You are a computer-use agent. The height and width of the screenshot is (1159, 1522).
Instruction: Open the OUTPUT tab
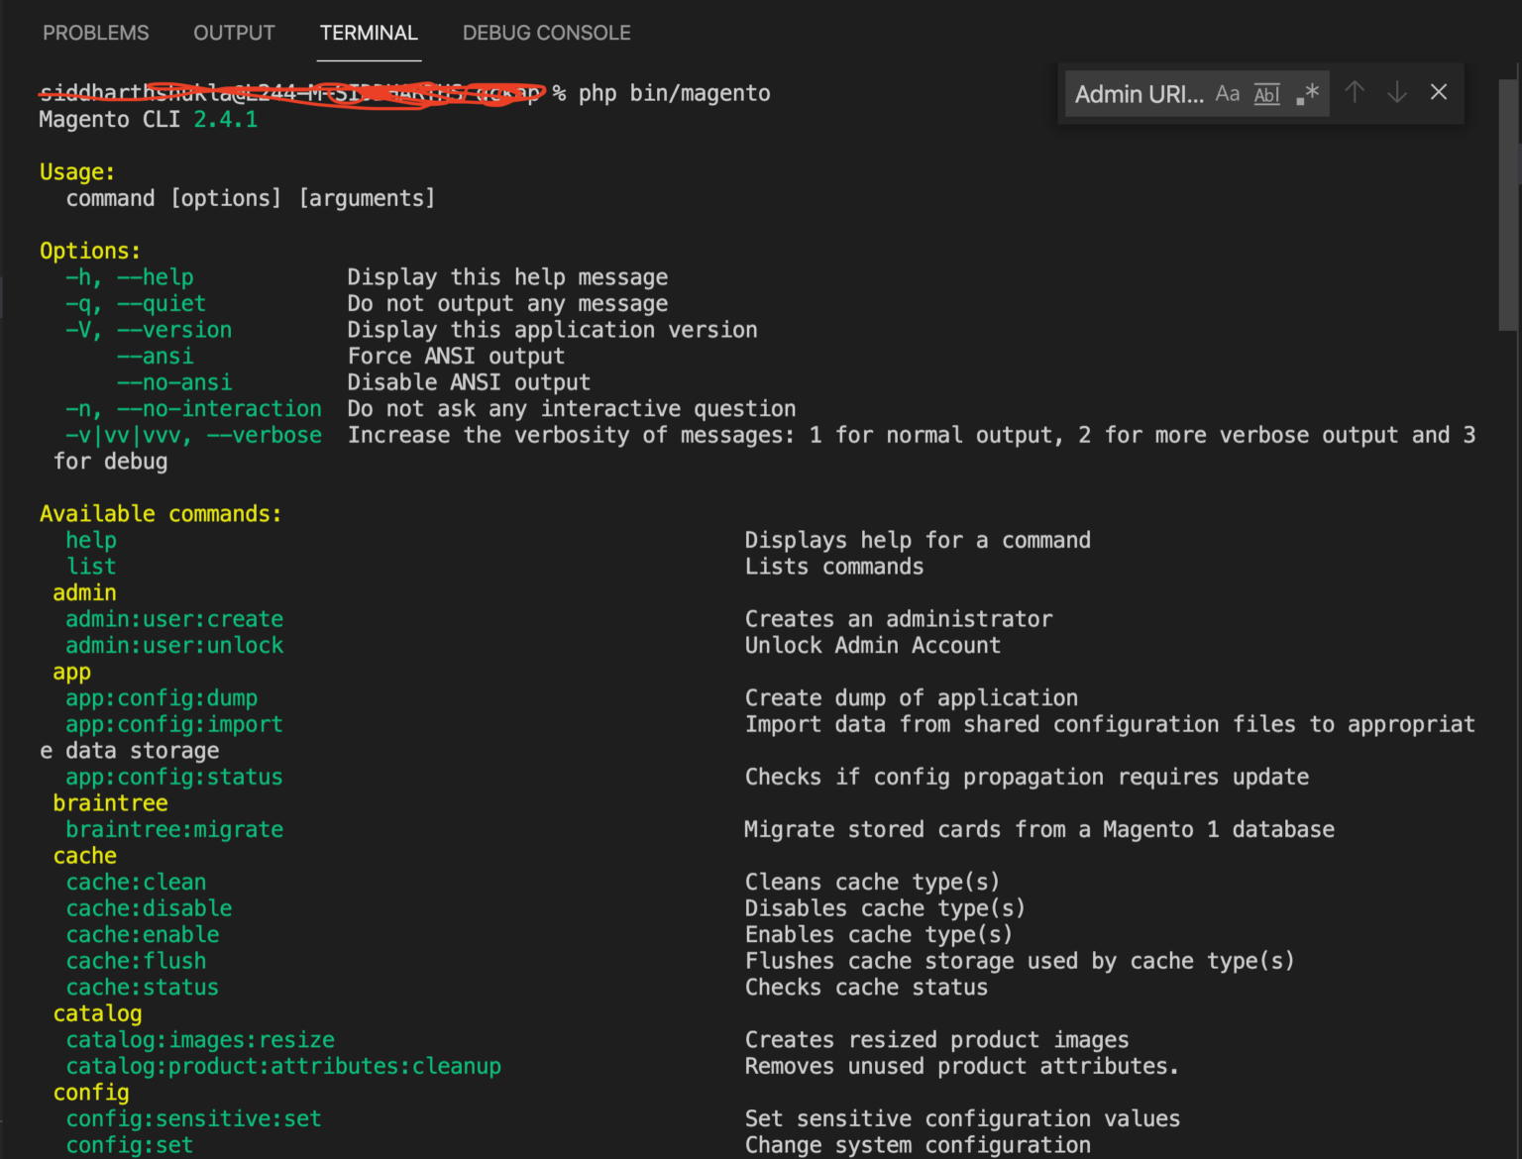point(234,33)
